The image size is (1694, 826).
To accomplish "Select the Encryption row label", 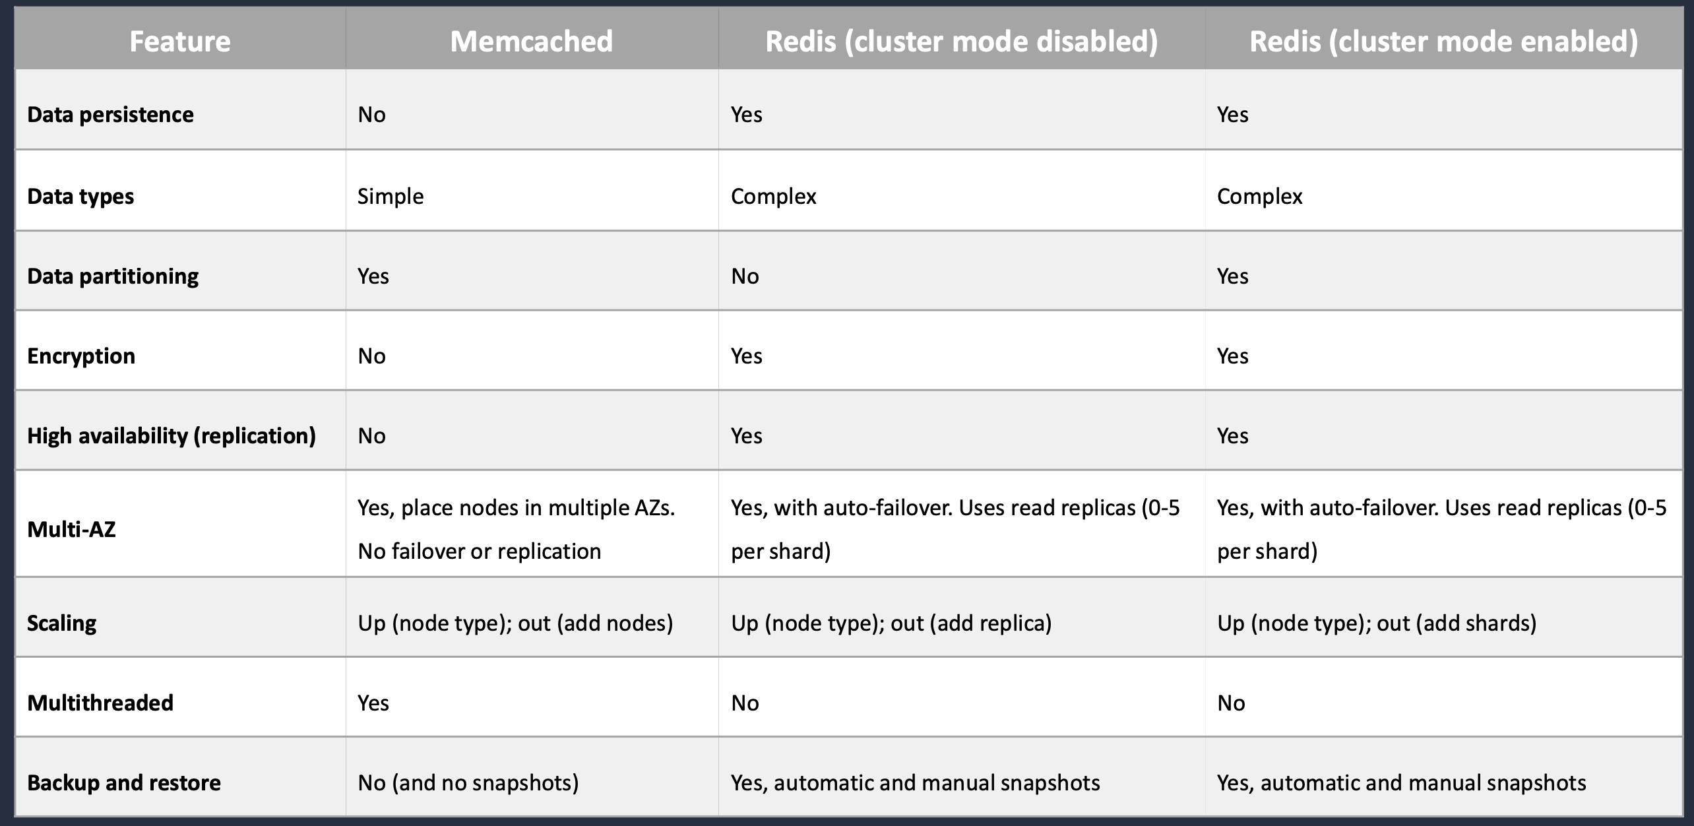I will pyautogui.click(x=81, y=356).
